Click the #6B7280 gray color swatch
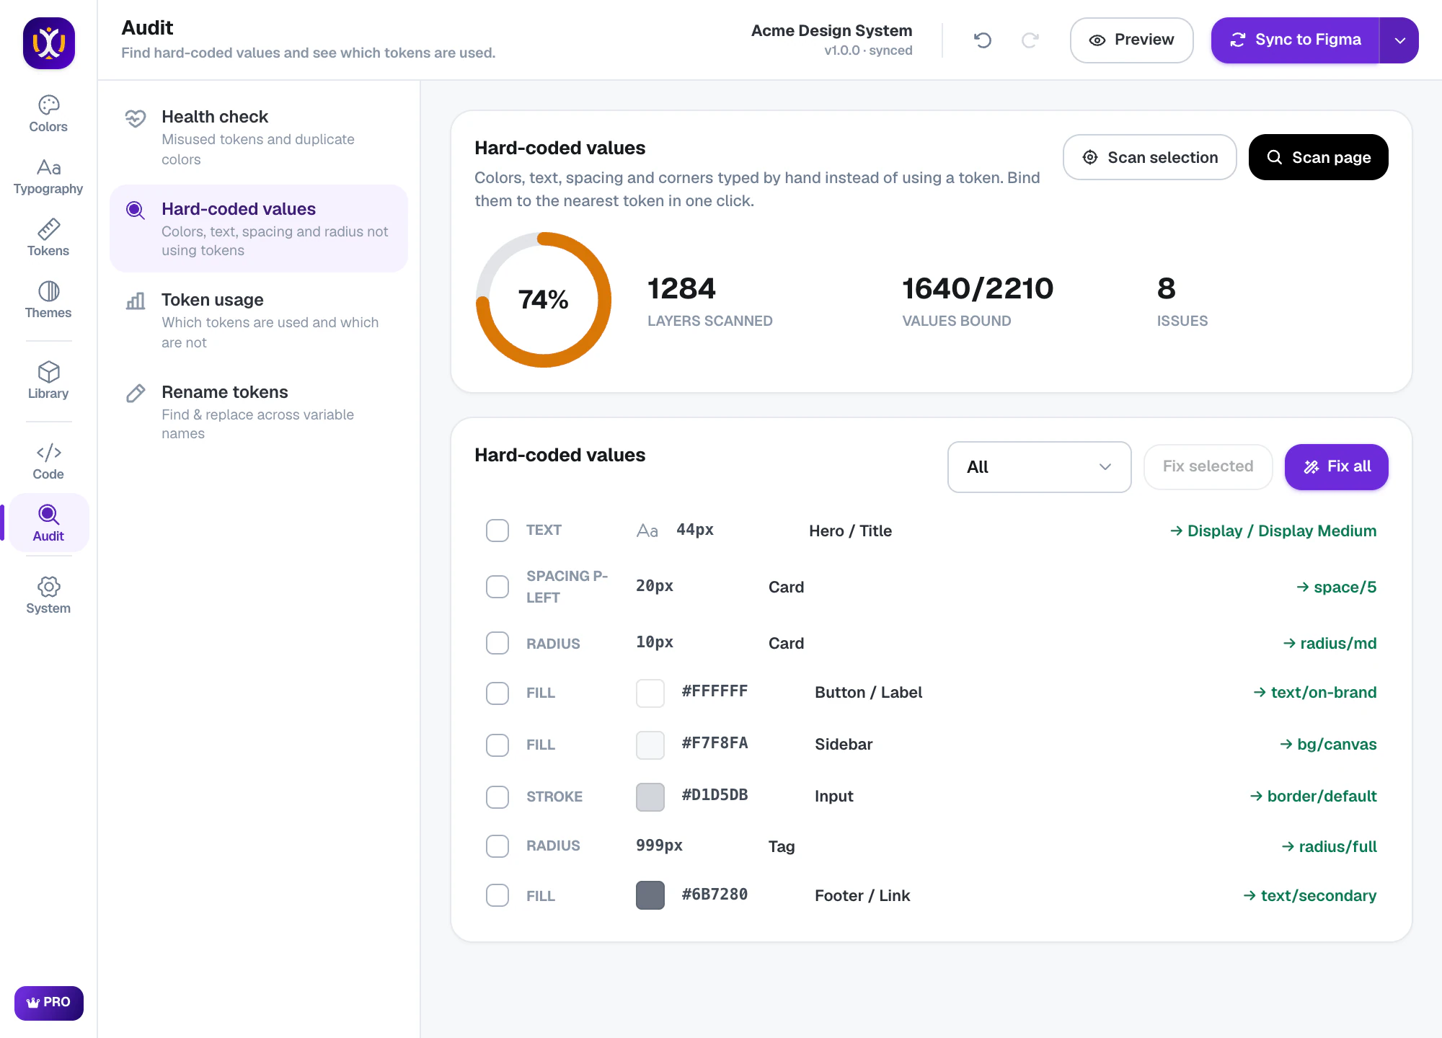 coord(650,895)
